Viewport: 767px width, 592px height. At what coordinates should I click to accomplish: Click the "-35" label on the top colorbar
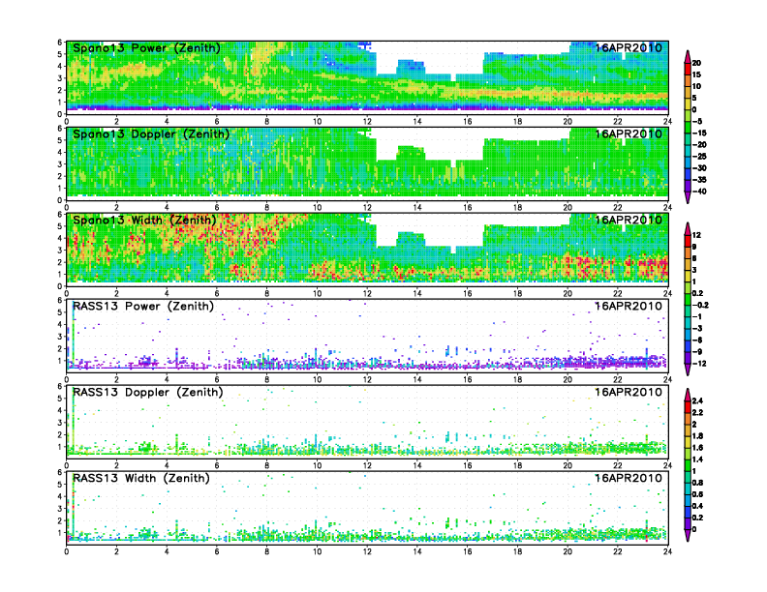click(699, 180)
